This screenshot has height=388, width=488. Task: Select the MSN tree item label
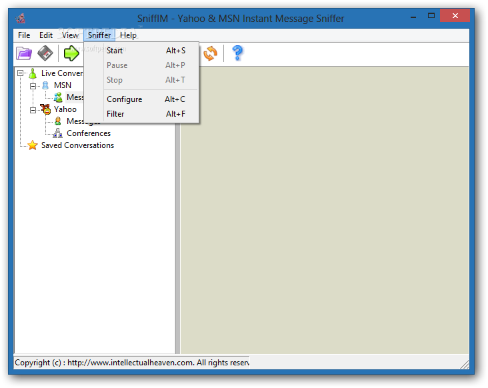[63, 85]
